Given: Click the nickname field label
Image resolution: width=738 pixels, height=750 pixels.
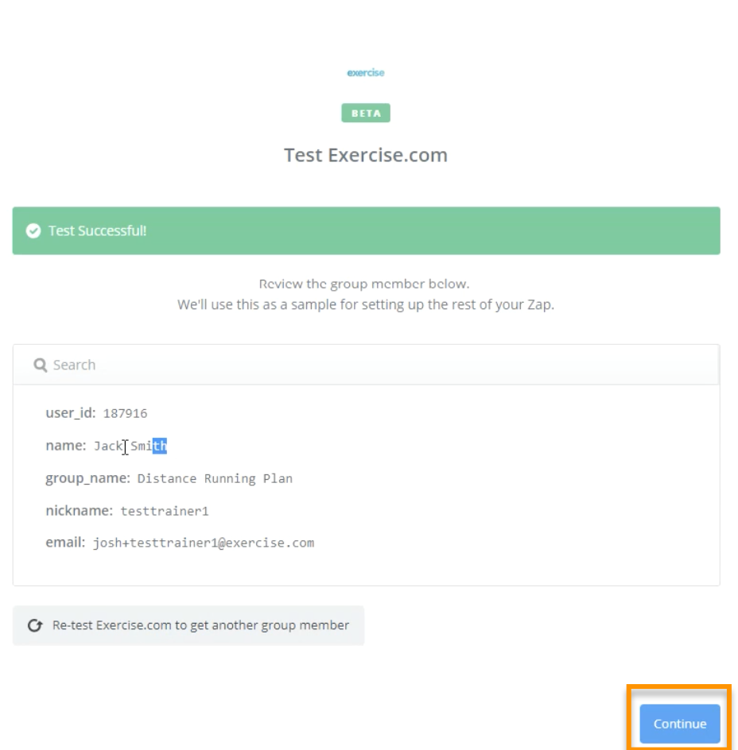Looking at the screenshot, I should coord(79,510).
